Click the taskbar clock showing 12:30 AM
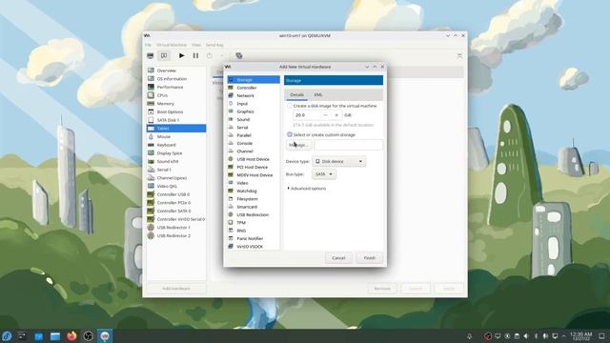This screenshot has height=343, width=610. coord(580,336)
